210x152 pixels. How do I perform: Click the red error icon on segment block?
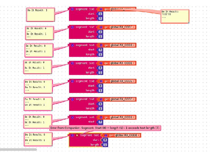[77, 135]
